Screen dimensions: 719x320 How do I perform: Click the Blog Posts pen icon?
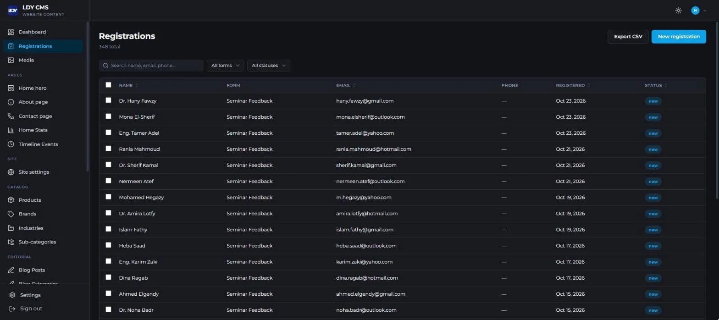pyautogui.click(x=11, y=270)
